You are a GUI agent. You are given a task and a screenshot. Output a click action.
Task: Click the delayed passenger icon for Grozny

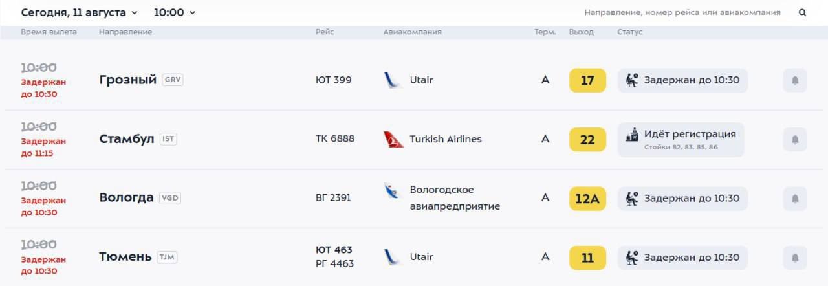[x=632, y=80]
